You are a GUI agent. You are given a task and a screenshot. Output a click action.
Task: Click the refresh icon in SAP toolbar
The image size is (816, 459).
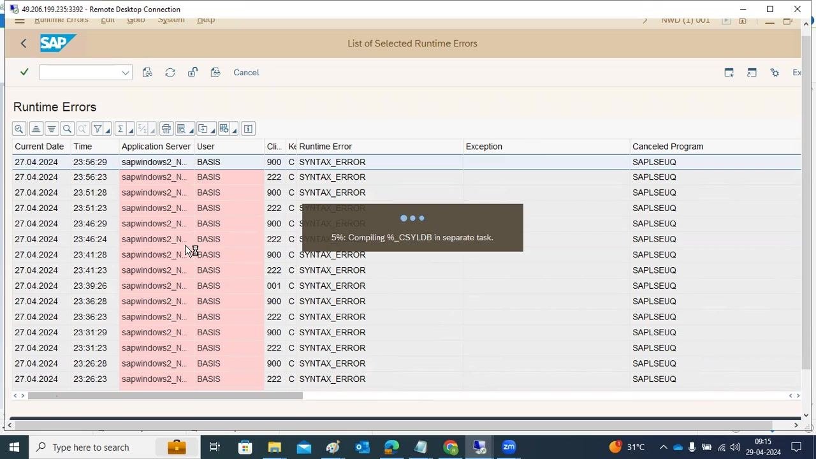pyautogui.click(x=170, y=73)
